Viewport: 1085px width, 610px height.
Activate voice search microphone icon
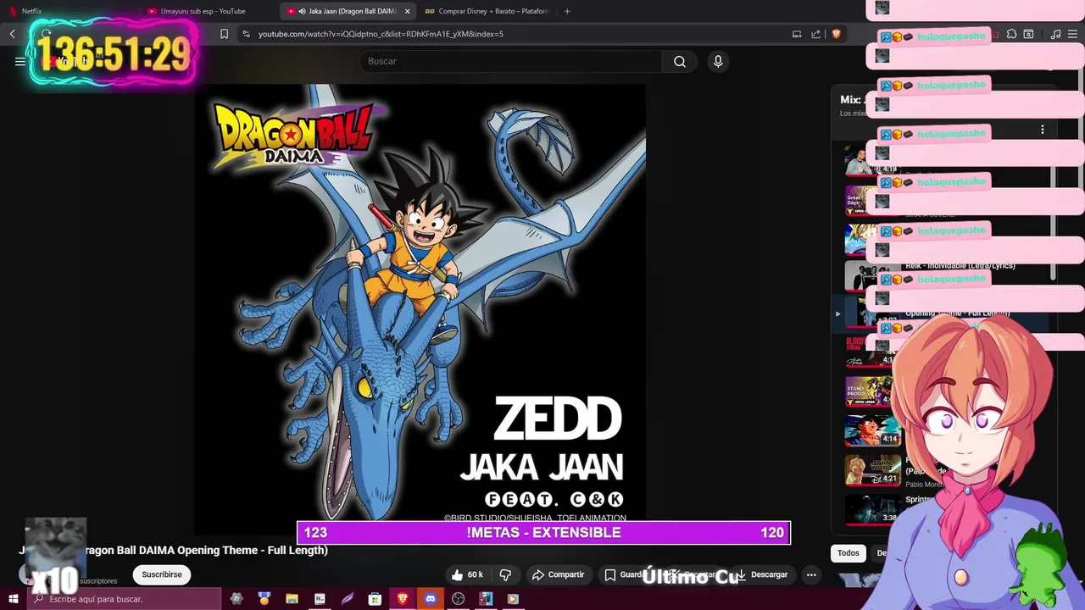click(718, 61)
